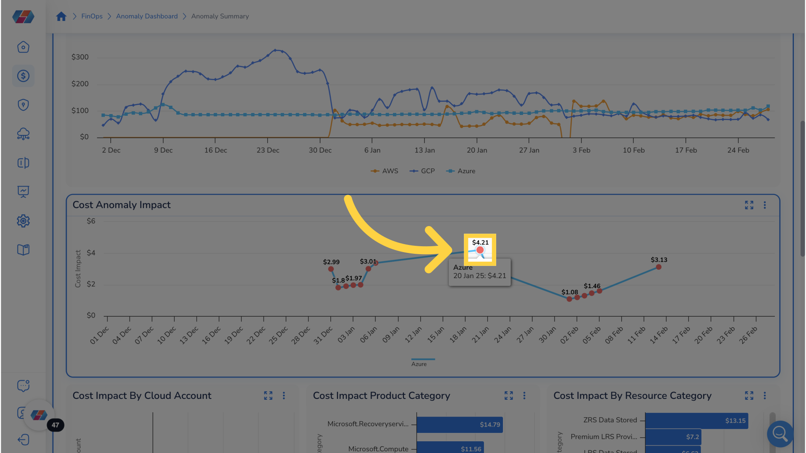Open Cost Anomaly Impact options menu
The width and height of the screenshot is (806, 453).
(764, 205)
